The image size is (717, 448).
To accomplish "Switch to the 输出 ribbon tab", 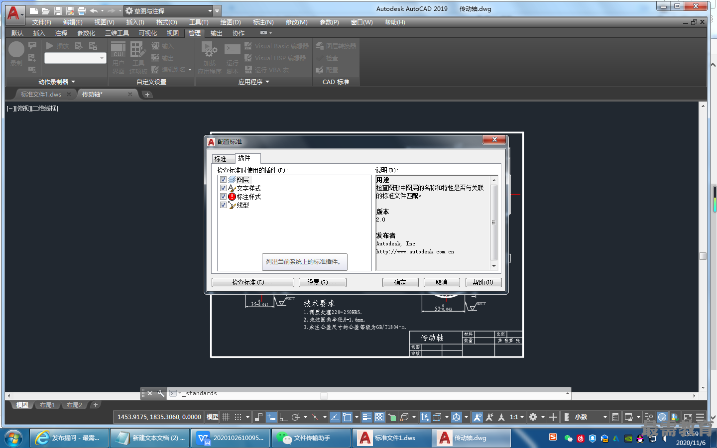I will point(217,33).
